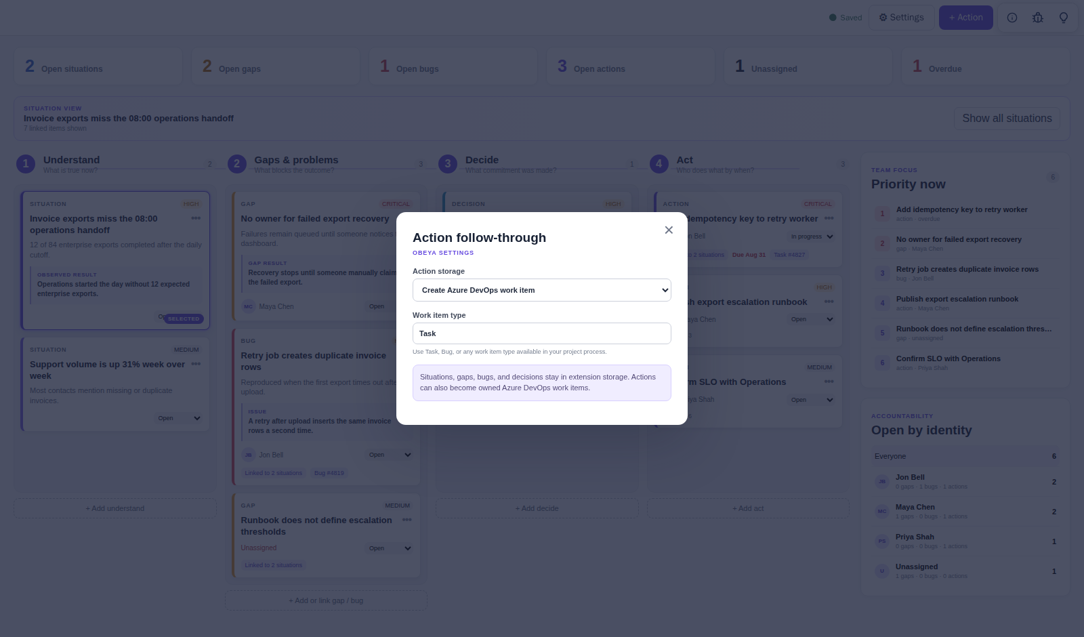Click + Add decide

(537, 508)
